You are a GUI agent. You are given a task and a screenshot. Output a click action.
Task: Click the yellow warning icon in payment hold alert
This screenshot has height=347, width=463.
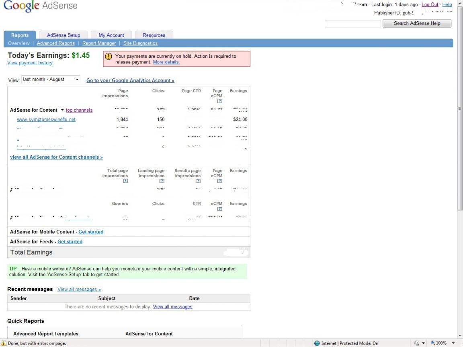108,57
